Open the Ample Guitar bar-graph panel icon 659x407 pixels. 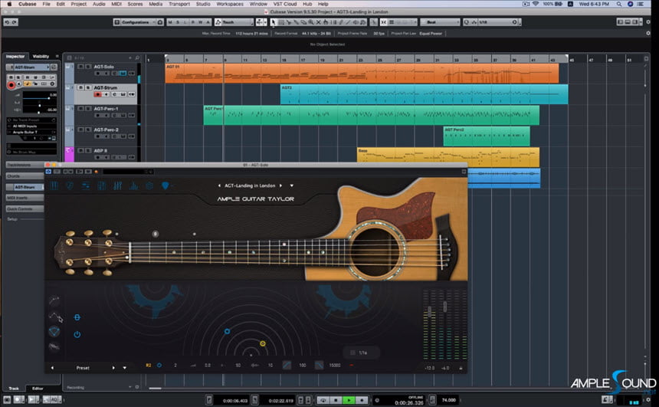(133, 185)
